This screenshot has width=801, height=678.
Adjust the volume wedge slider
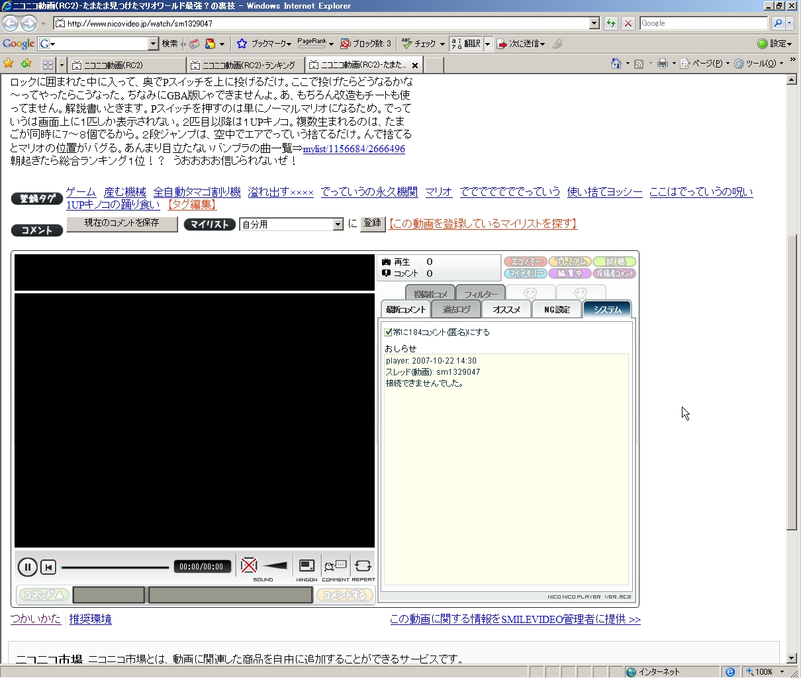pyautogui.click(x=275, y=565)
